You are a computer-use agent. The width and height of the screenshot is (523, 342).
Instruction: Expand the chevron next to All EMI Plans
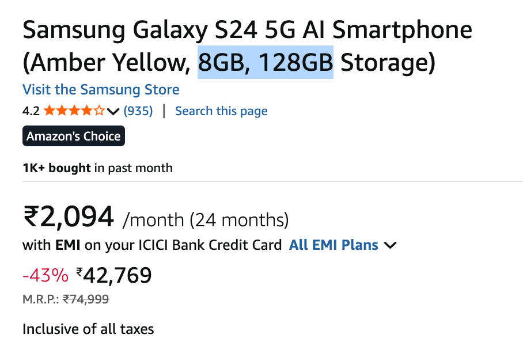[390, 245]
